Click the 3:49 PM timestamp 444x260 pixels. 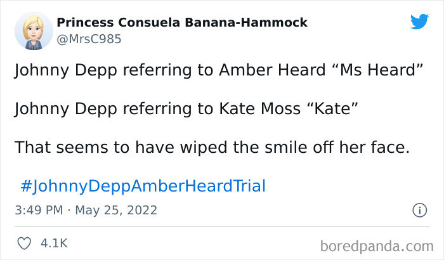click(x=39, y=211)
